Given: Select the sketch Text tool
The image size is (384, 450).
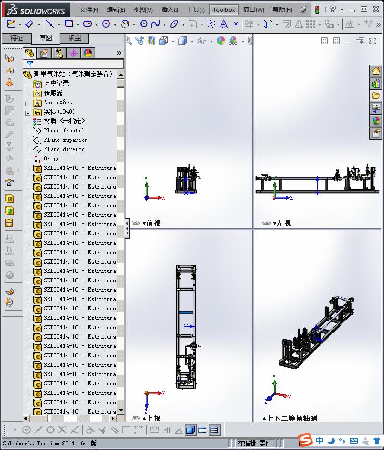Looking at the screenshot, I should pyautogui.click(x=224, y=24).
